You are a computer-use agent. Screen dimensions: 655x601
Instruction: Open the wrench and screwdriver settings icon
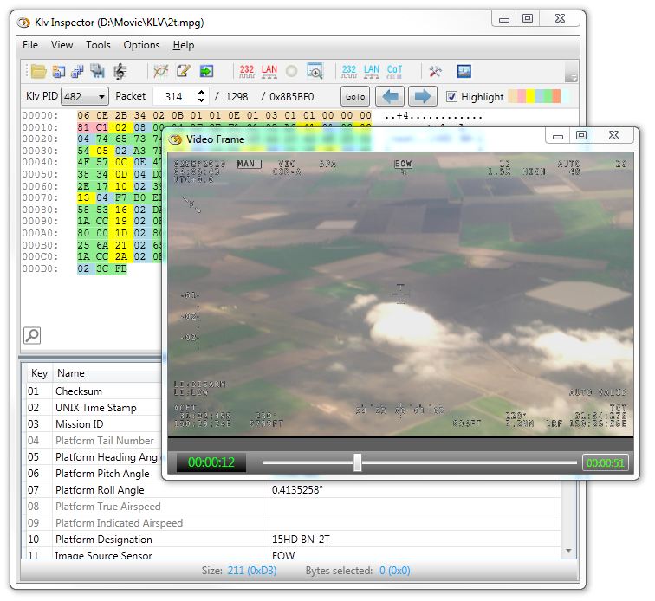(x=436, y=71)
